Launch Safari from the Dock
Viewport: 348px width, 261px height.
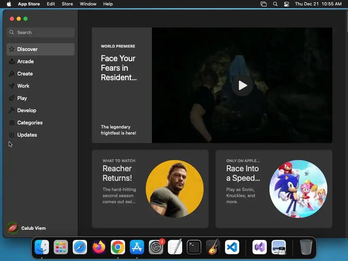coord(80,247)
